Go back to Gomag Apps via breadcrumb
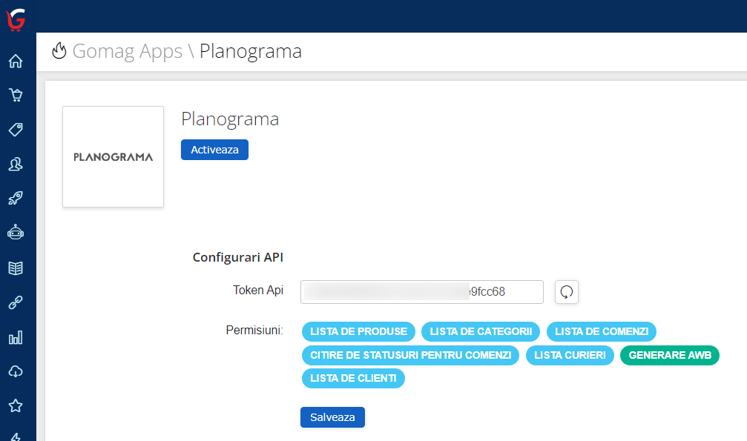The width and height of the screenshot is (747, 441). point(128,51)
